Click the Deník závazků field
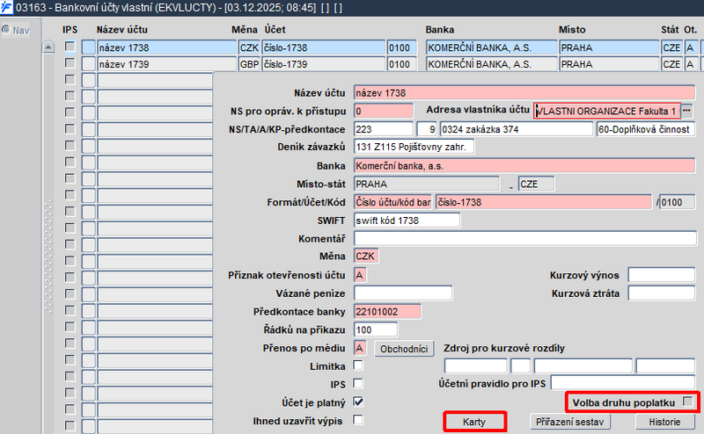This screenshot has width=704, height=434. [414, 147]
